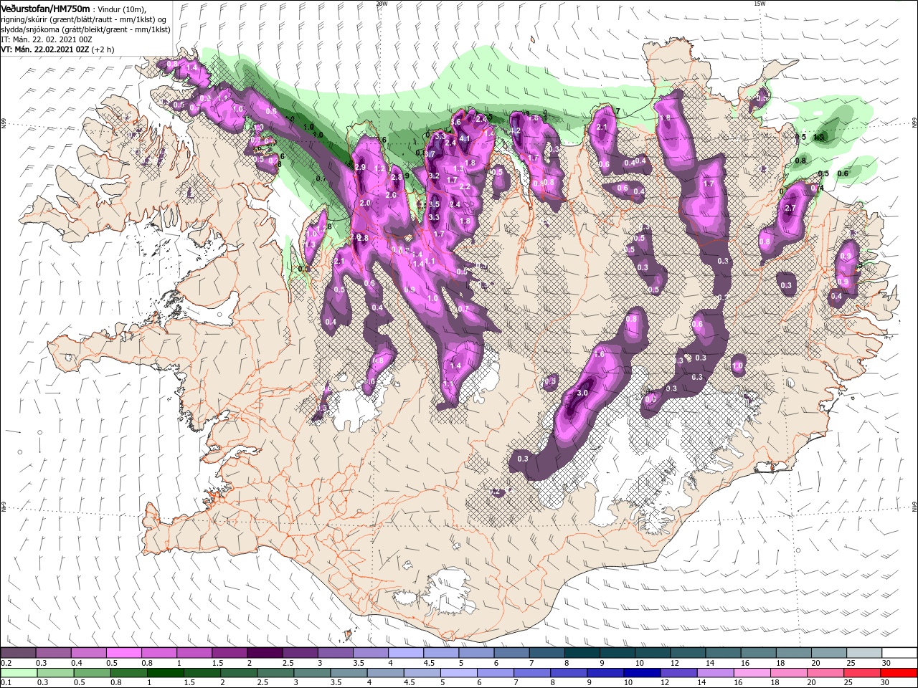Click the '4.1' snowfall value on the north coast
918x688 pixels.
pos(464,139)
